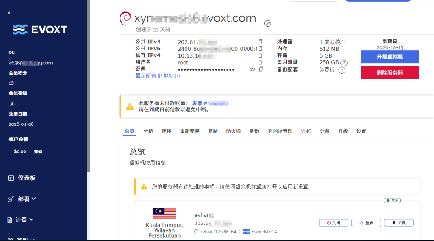Click the 250 GB monthly traffic value
Screen dimensions: 434x241
(329, 63)
